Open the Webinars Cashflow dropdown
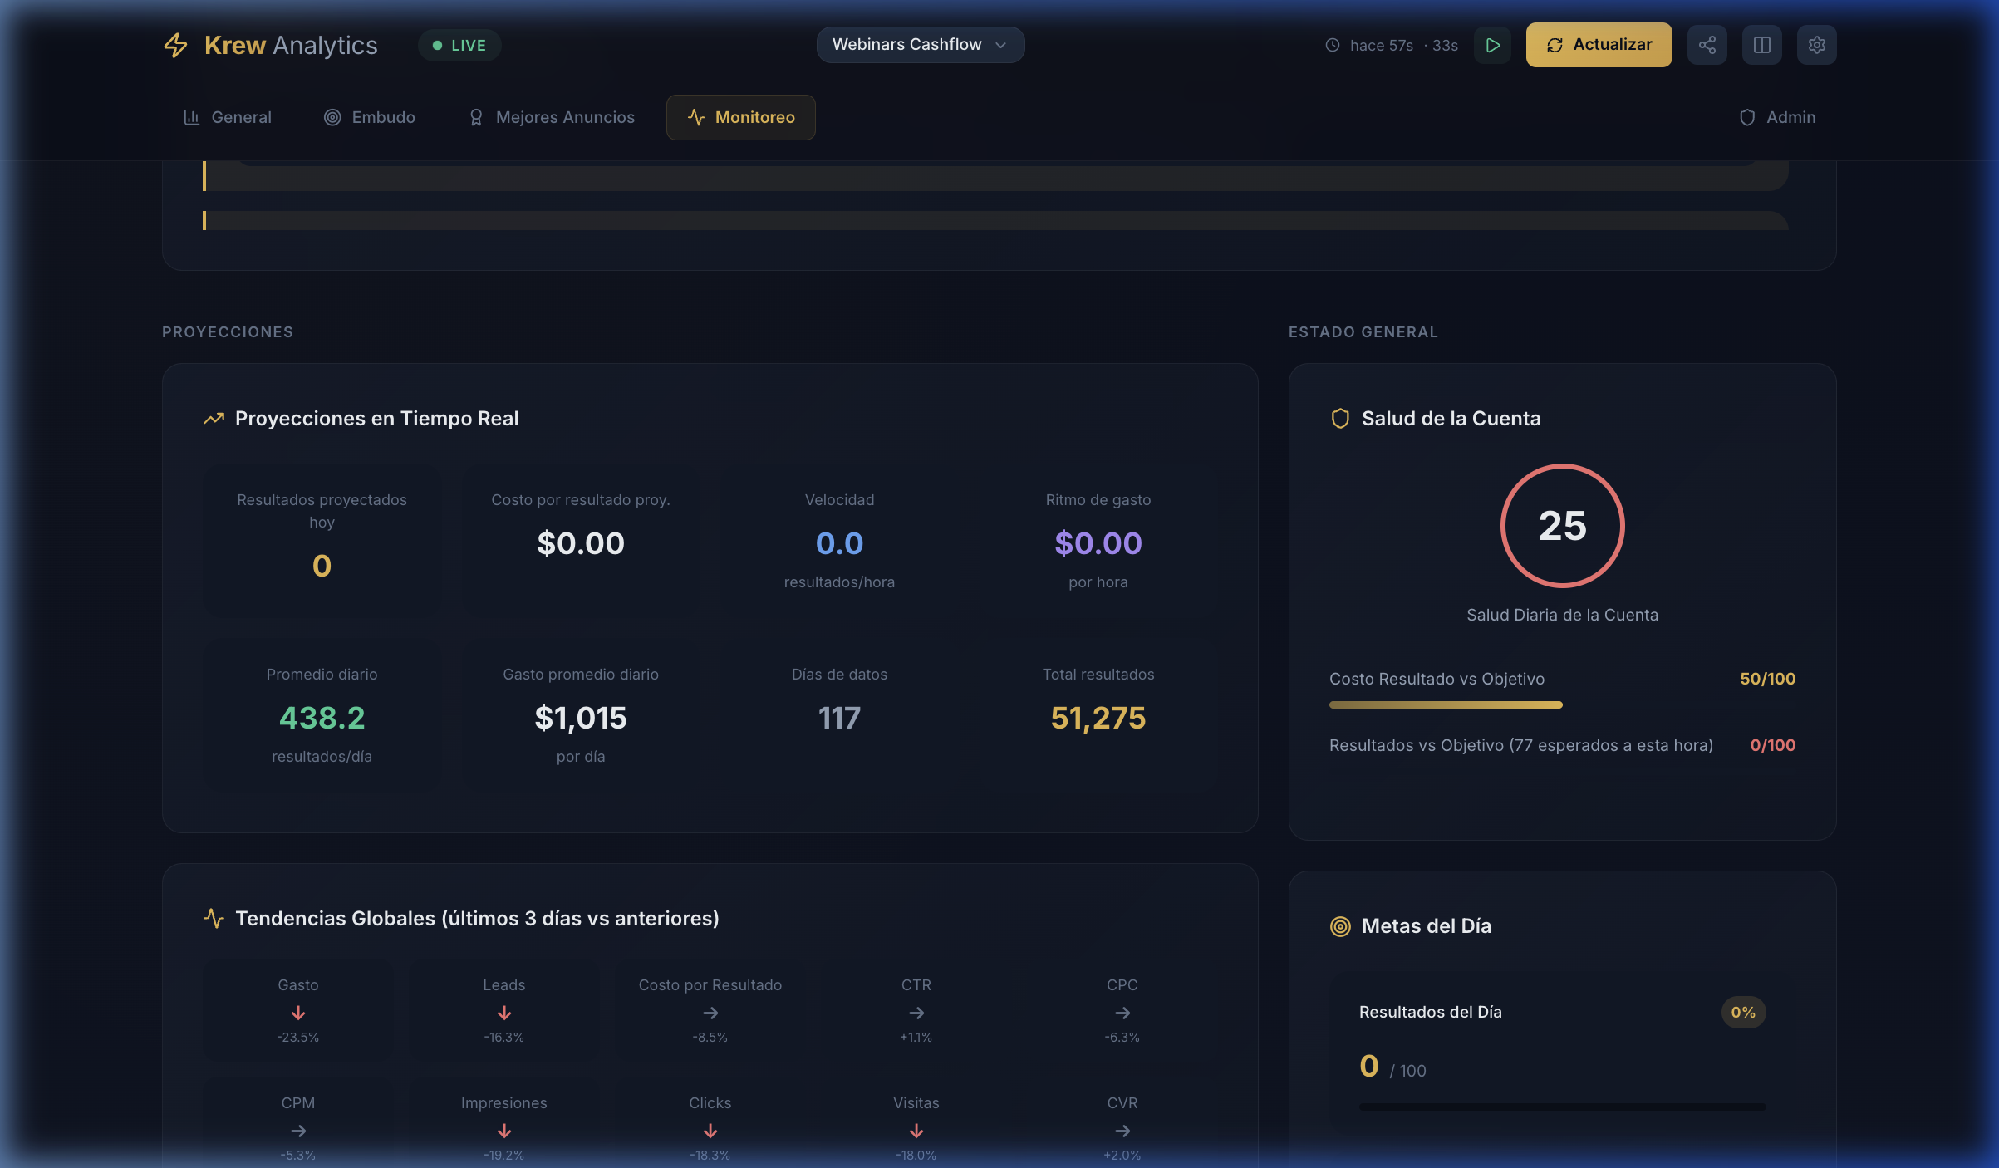The image size is (1999, 1168). (x=907, y=45)
